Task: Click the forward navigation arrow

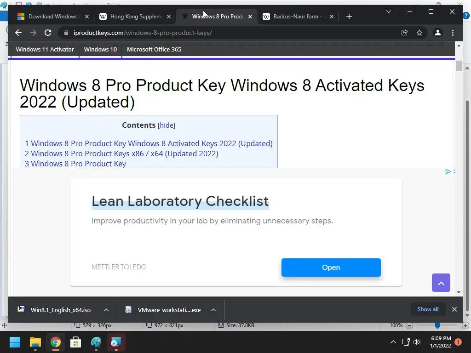Action: (33, 33)
